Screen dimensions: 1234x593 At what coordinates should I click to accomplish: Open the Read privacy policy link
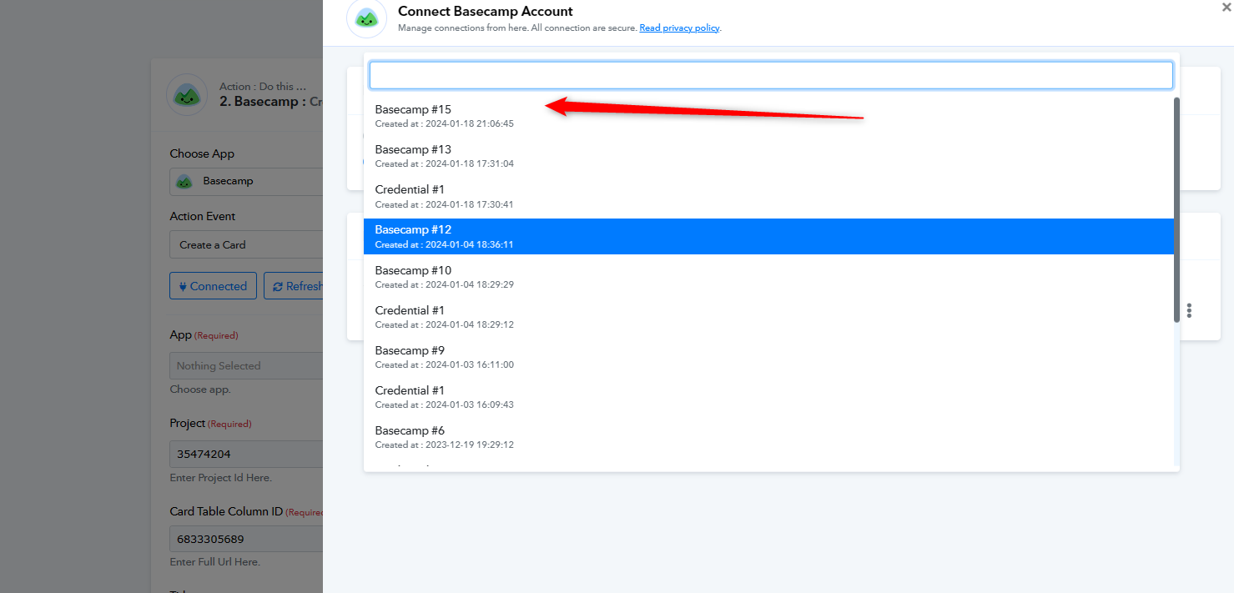coord(679,28)
